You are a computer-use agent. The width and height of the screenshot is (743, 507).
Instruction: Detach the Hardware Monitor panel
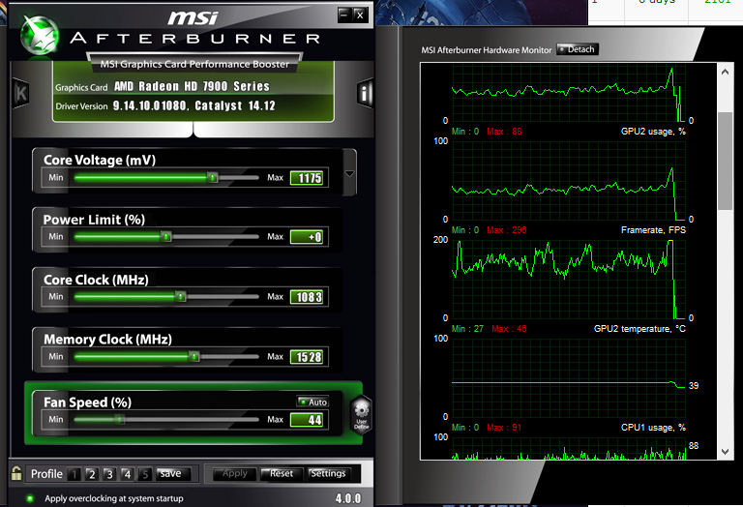578,49
